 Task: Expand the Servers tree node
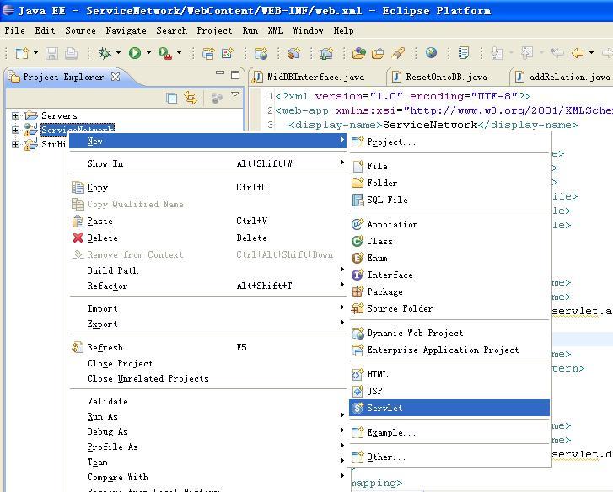click(x=15, y=115)
